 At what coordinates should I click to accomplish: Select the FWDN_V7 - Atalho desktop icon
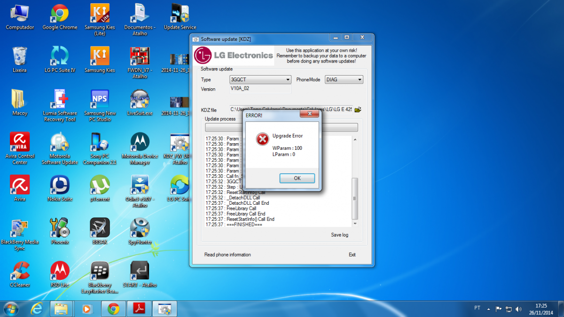point(140,62)
